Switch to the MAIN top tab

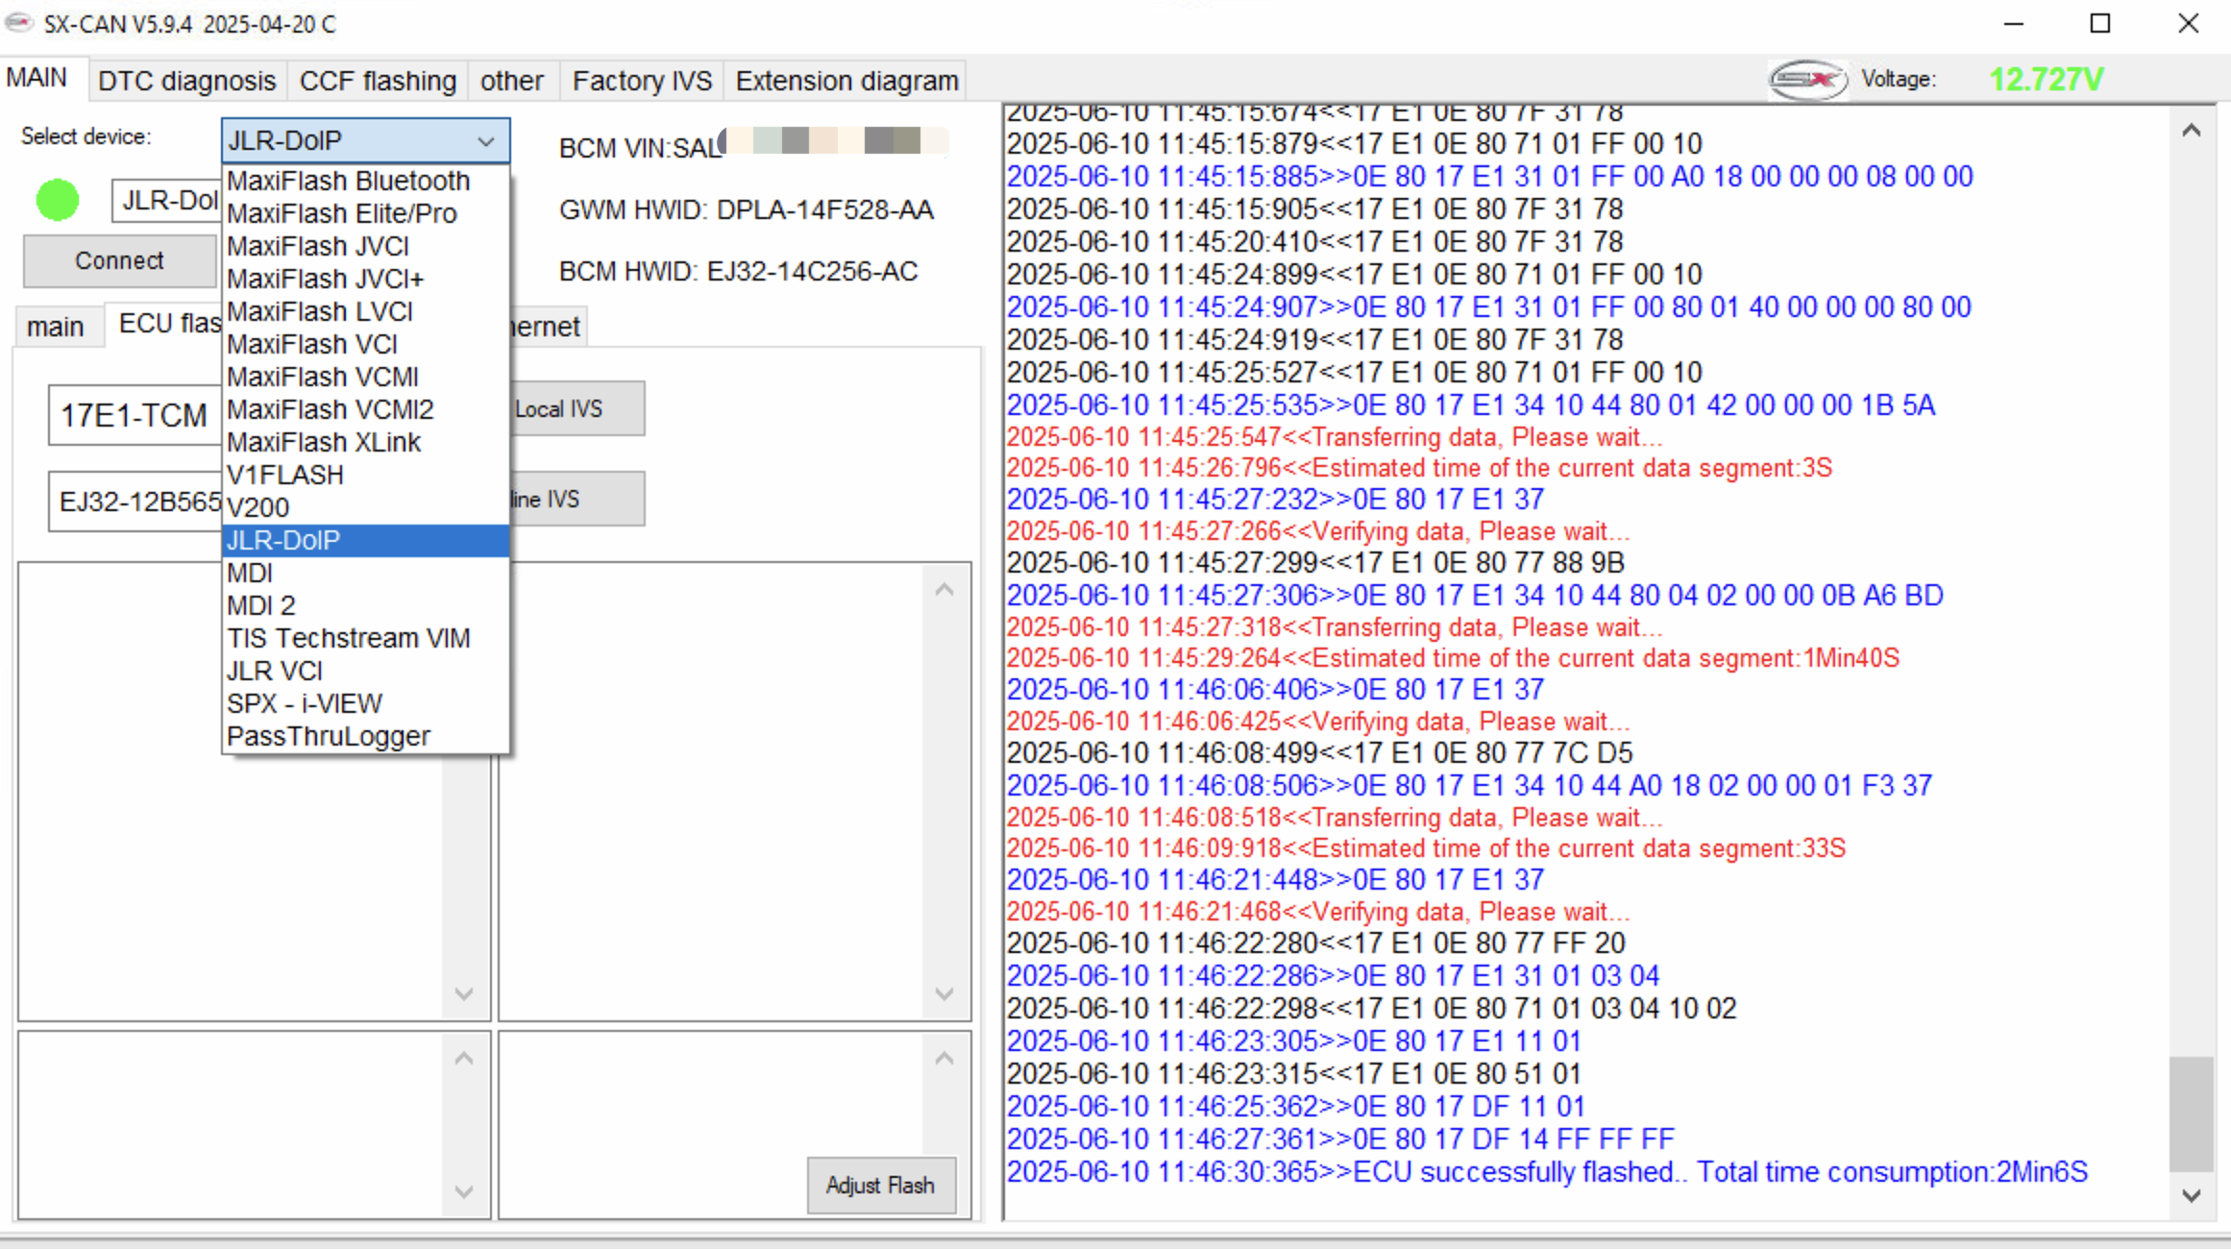pos(37,78)
